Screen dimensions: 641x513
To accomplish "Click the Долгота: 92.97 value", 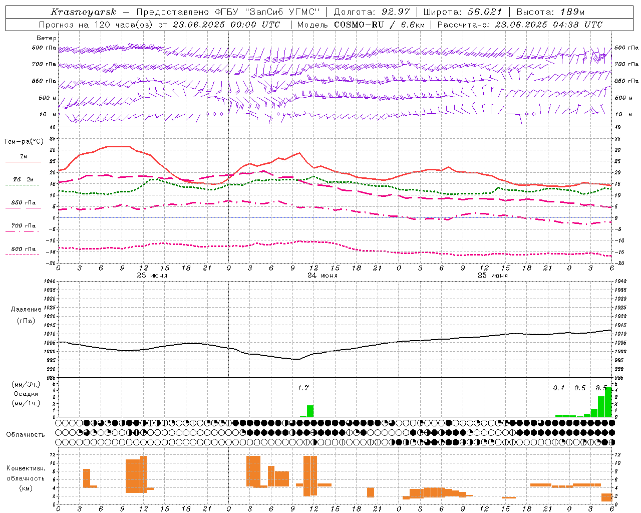I will click(x=372, y=12).
